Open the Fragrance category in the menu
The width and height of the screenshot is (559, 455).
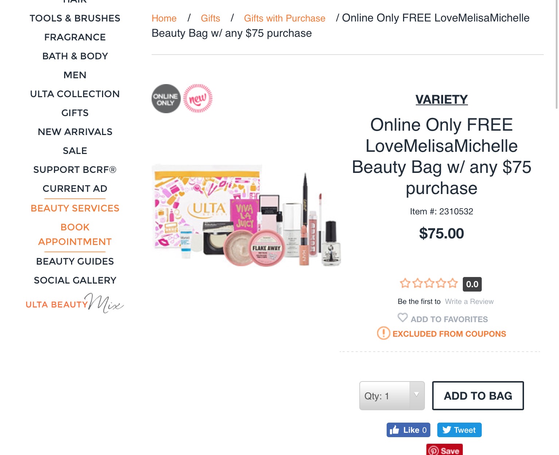[75, 37]
